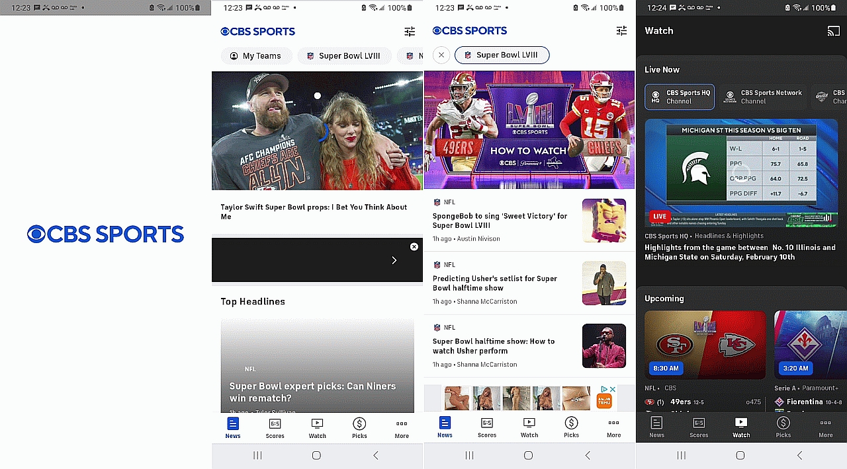Tap How To Watch Super Bowl banner

pos(529,131)
